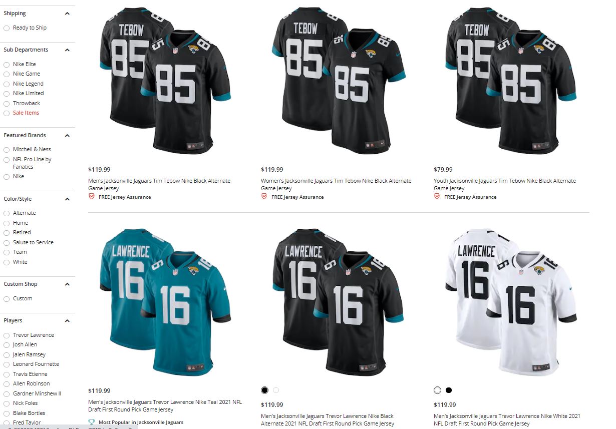Choose the Trevor Lawrence player filter
The height and width of the screenshot is (429, 616).
pyautogui.click(x=7, y=335)
